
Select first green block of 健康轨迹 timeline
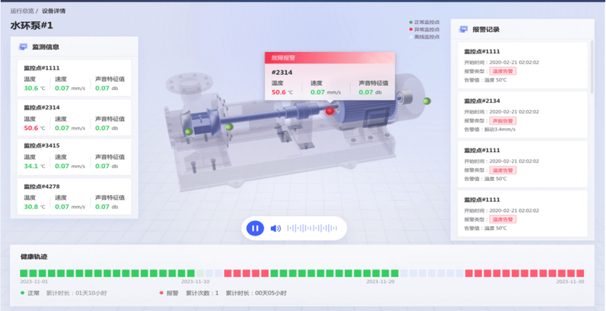(24, 273)
